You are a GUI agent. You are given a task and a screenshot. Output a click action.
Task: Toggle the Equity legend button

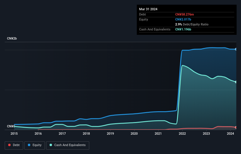[x=35, y=145]
